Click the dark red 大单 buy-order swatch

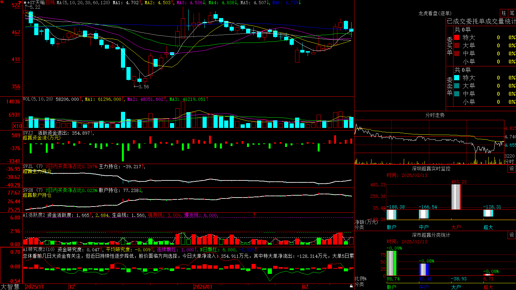point(457,45)
